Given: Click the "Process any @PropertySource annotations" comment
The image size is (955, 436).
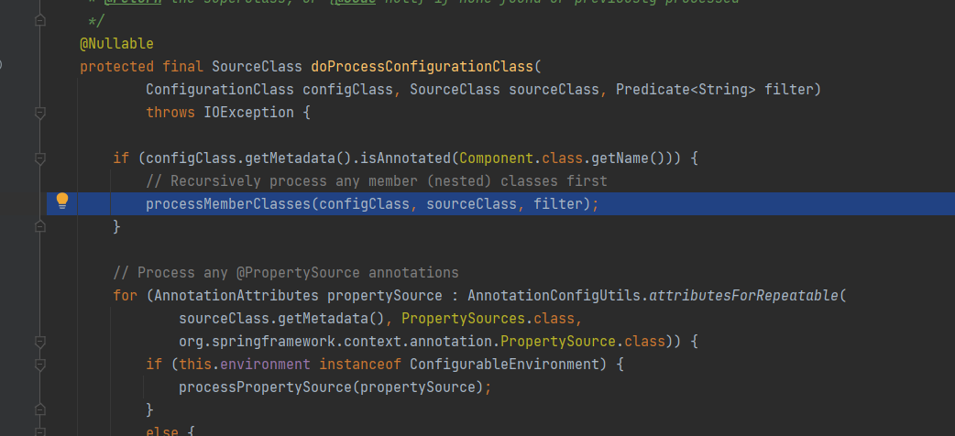Looking at the screenshot, I should (x=286, y=273).
